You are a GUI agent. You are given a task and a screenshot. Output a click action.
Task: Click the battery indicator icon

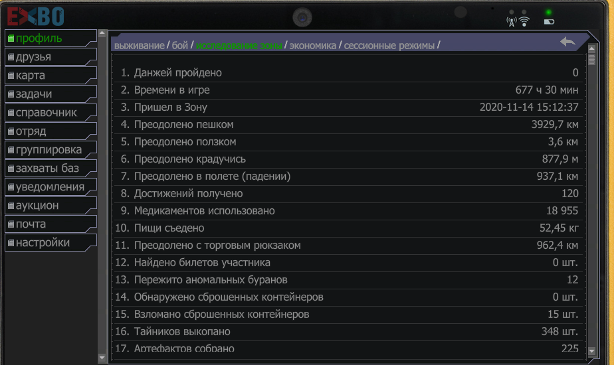549,22
